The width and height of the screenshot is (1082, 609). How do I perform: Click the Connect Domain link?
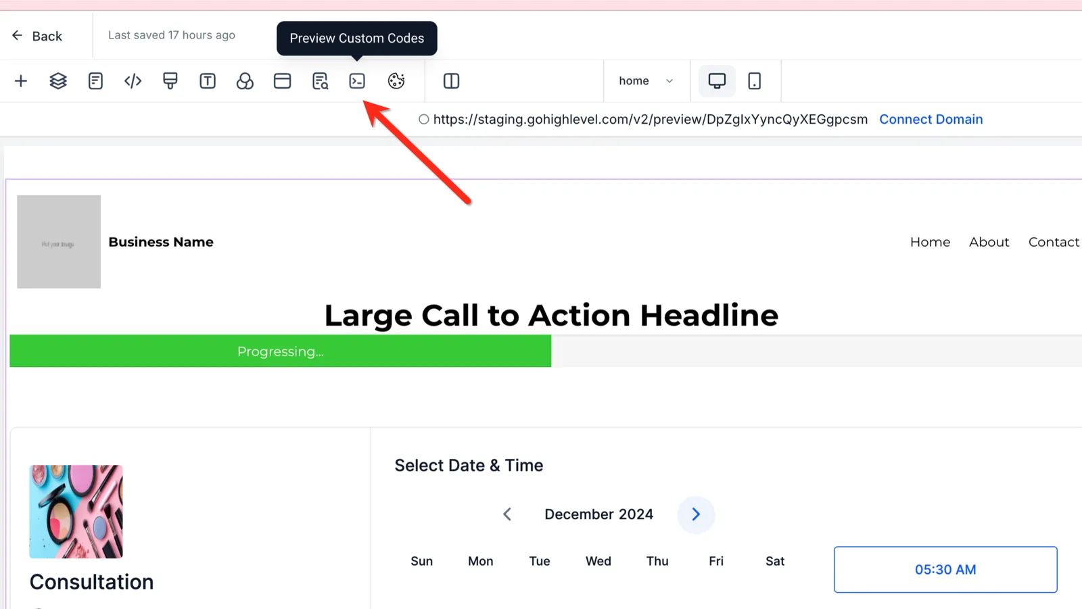(x=931, y=120)
